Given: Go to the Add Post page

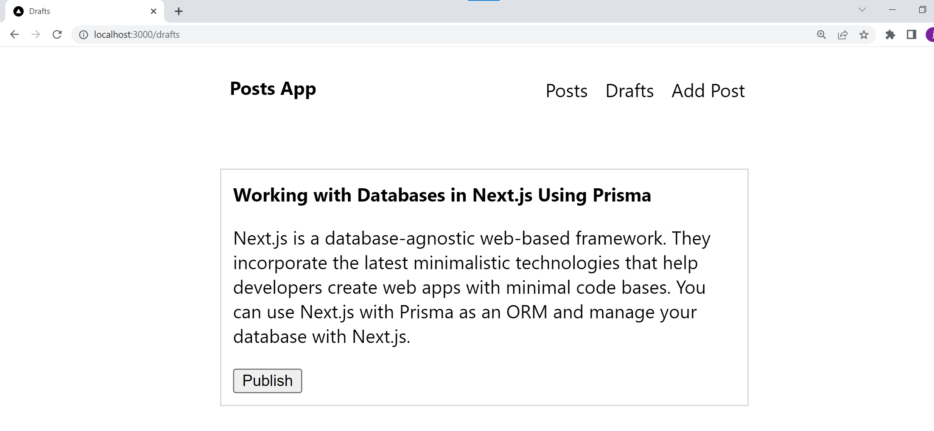Looking at the screenshot, I should click(708, 91).
